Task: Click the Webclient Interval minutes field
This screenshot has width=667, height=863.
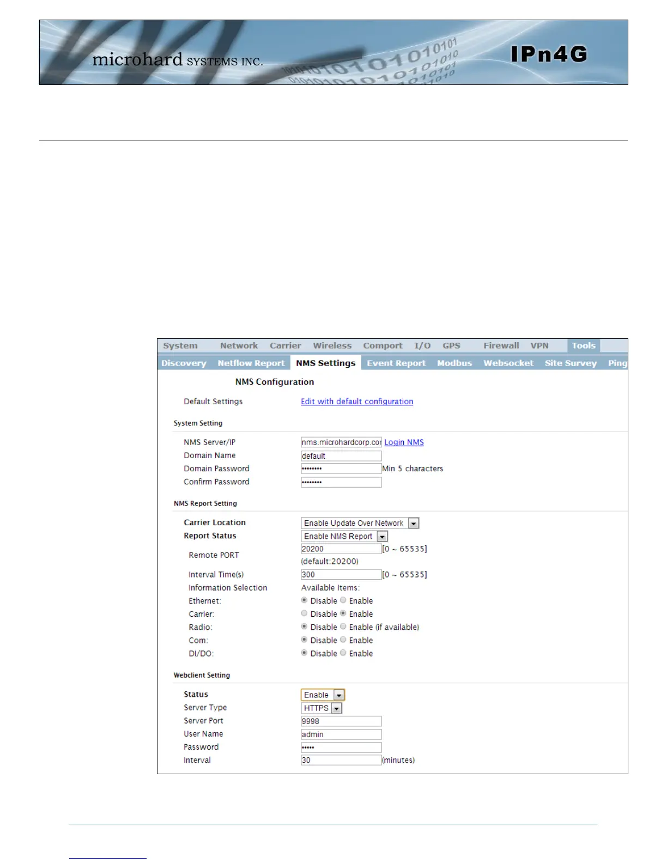Action: point(341,761)
